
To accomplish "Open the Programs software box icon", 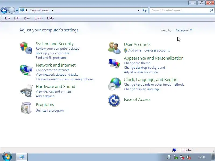I will tap(26, 108).
